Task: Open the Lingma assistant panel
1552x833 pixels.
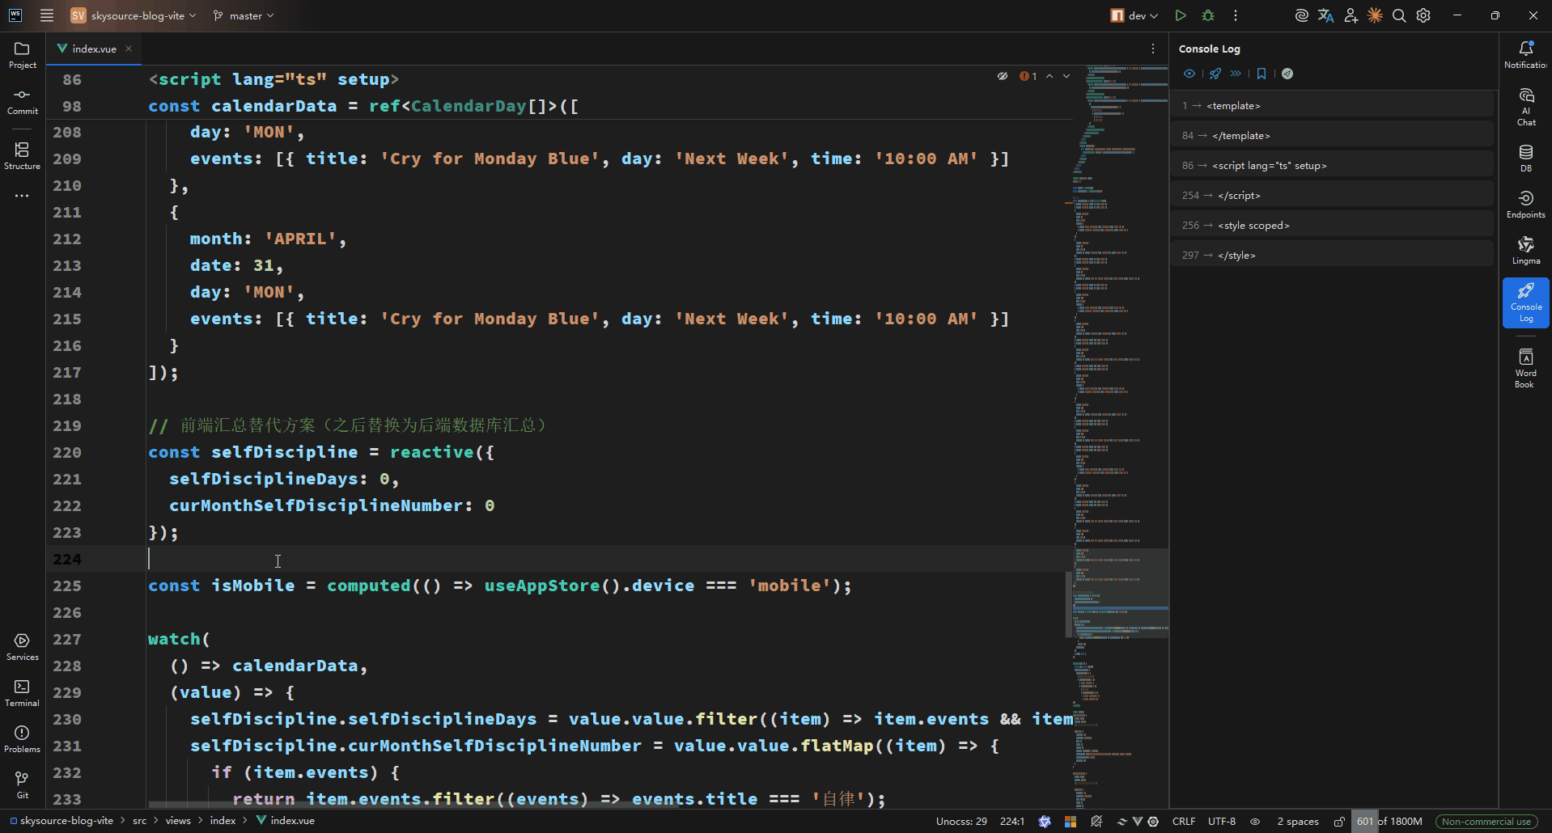Action: (1525, 250)
